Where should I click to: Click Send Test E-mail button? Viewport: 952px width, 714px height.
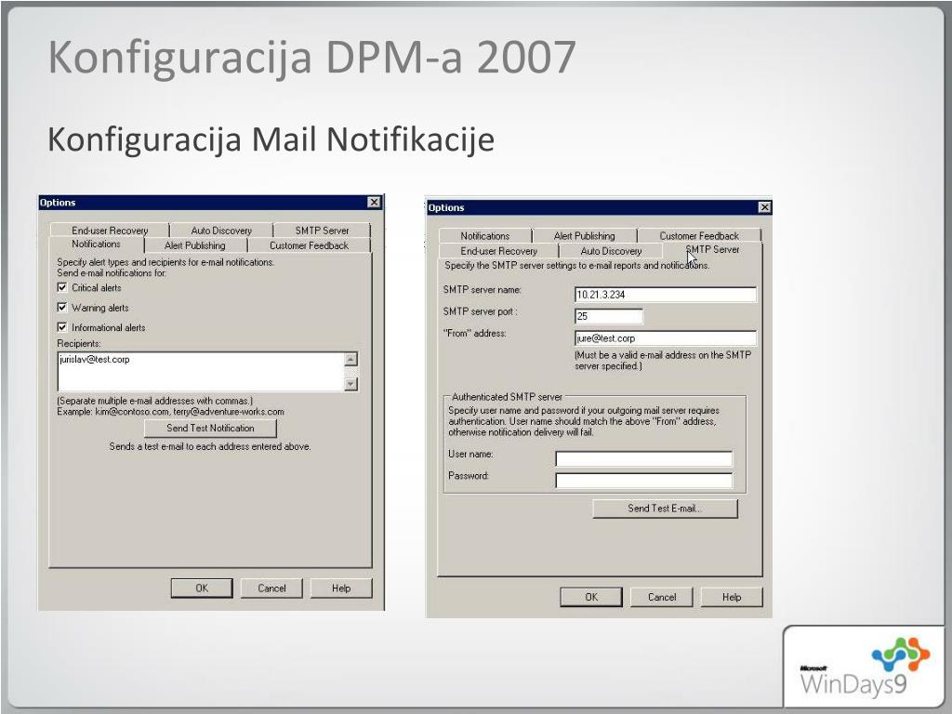click(665, 509)
